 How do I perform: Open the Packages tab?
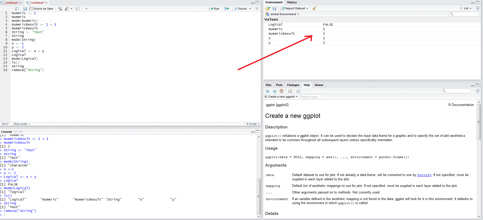293,85
